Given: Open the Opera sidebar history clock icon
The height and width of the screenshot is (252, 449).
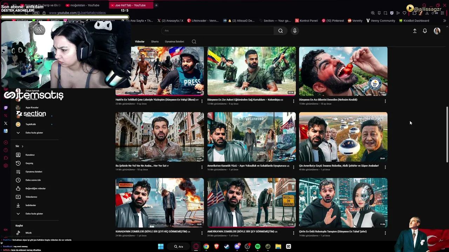Looking at the screenshot, I should point(6,150).
